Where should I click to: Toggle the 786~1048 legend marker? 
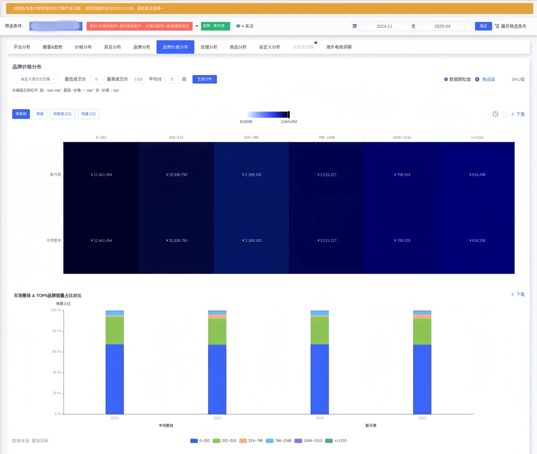(x=270, y=441)
